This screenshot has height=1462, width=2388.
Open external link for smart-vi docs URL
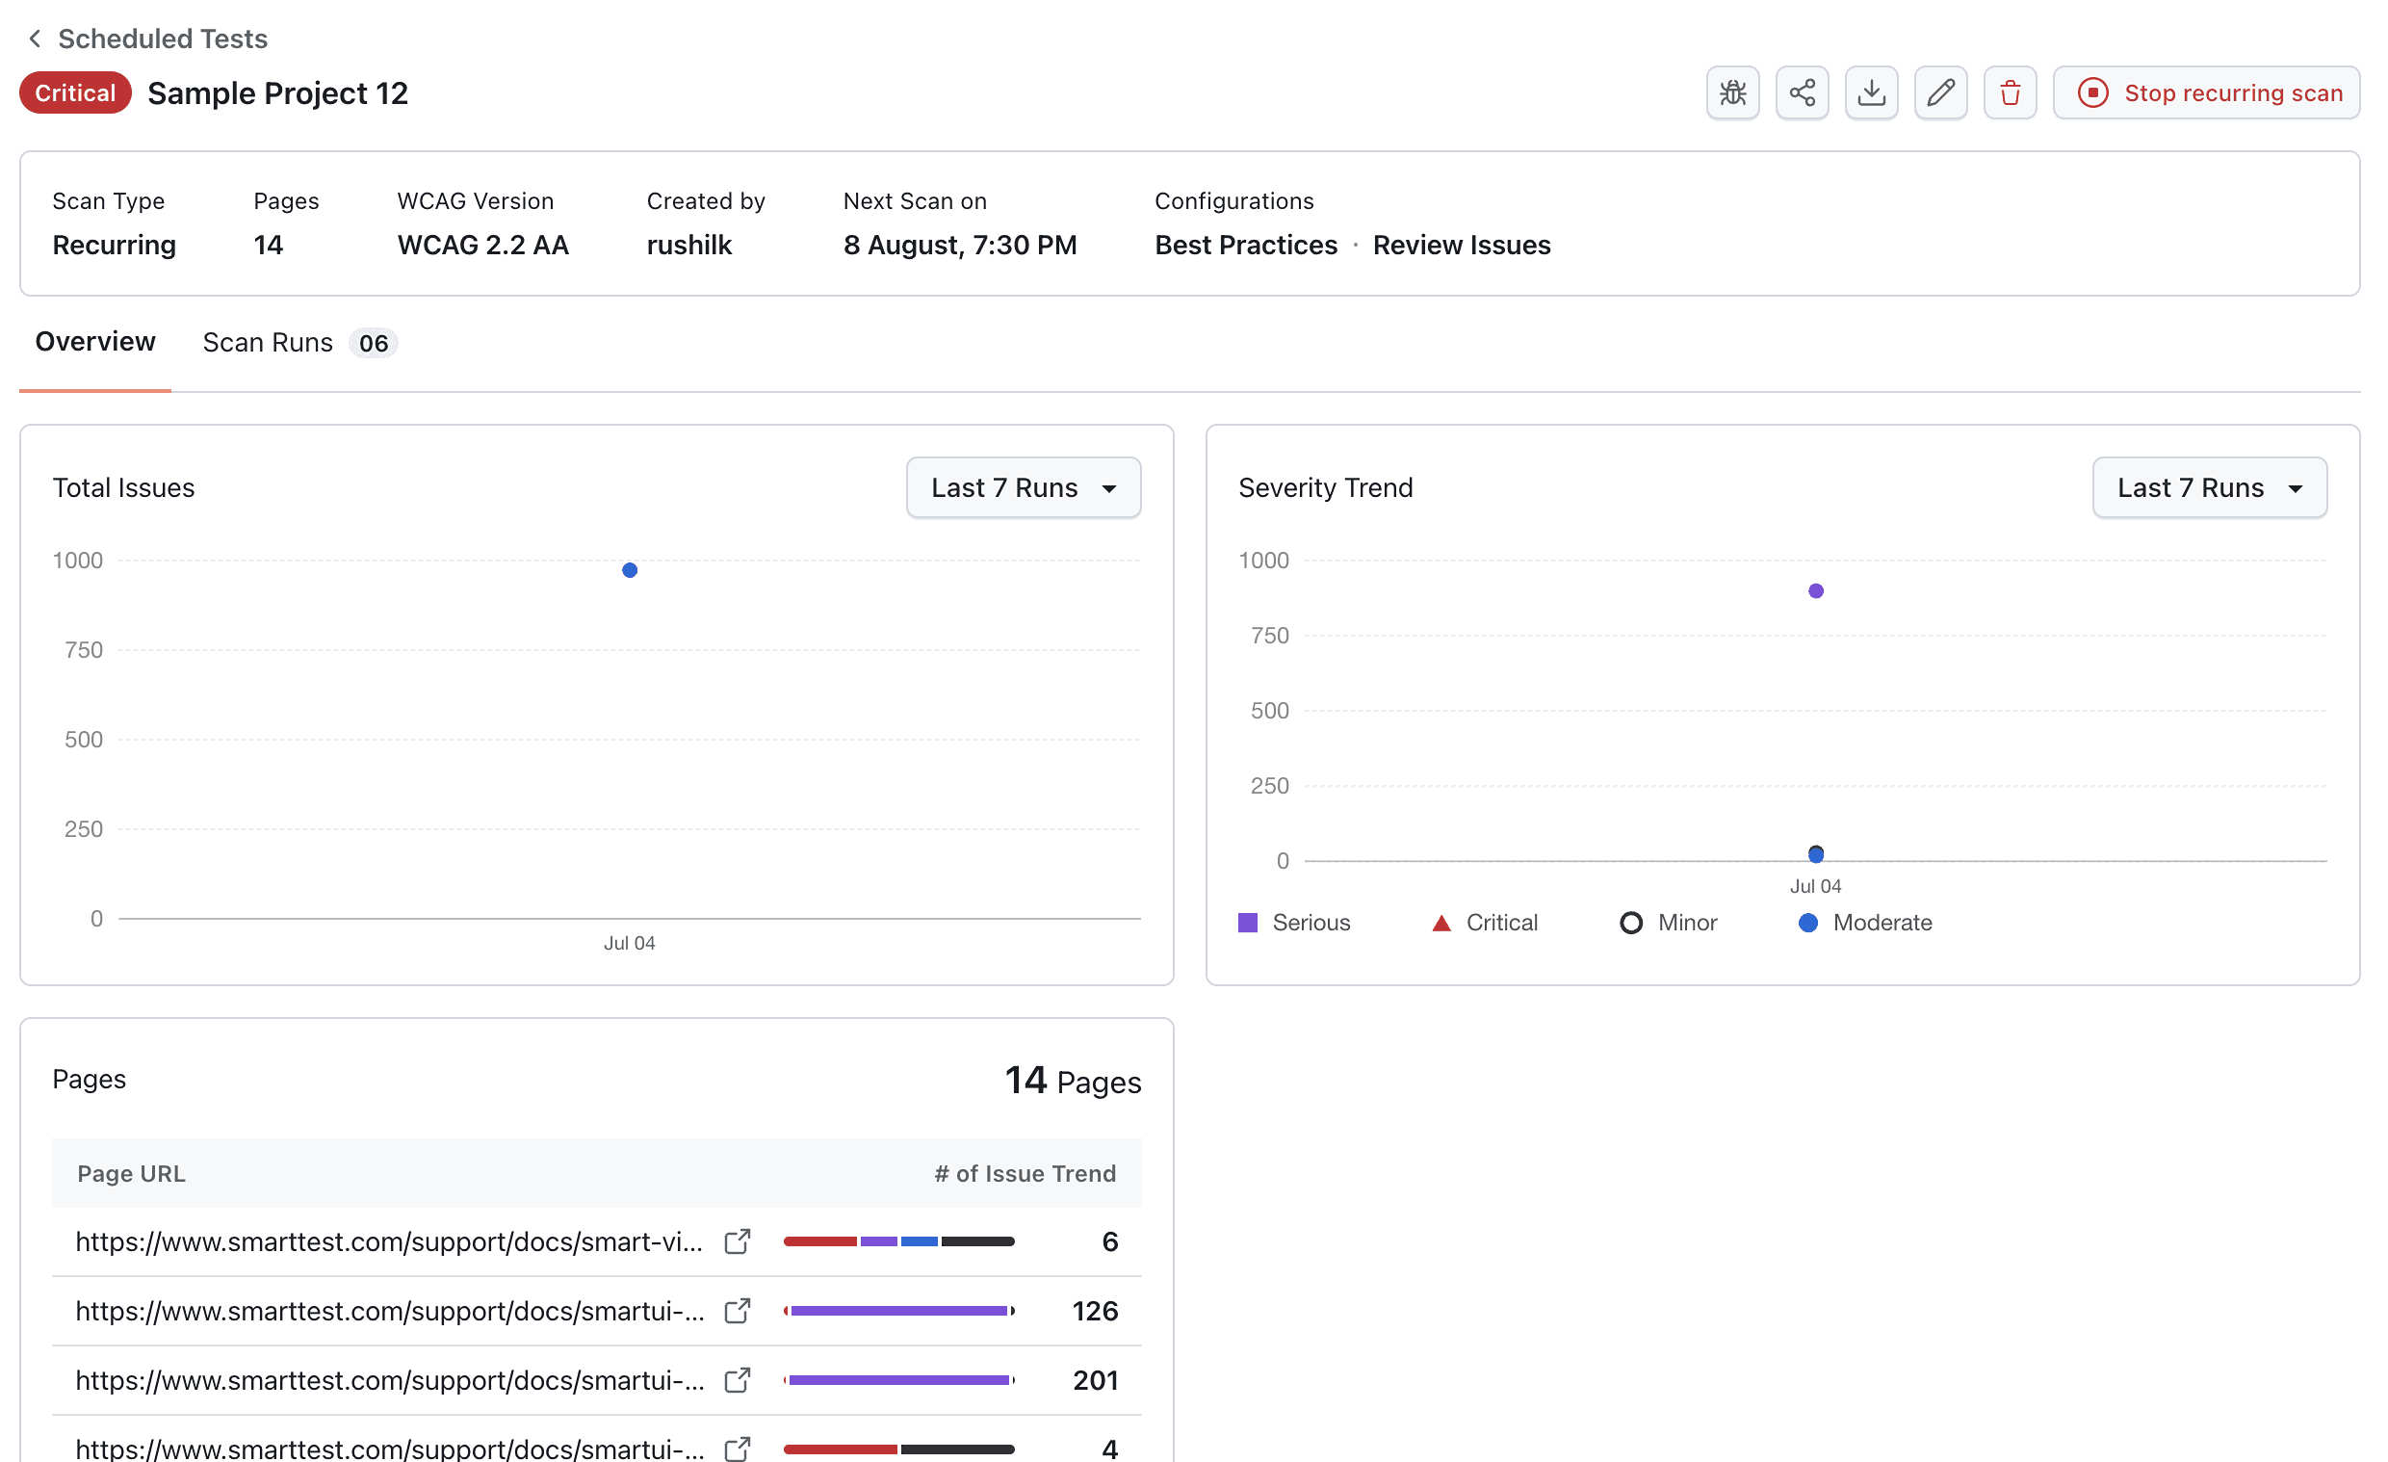738,1240
